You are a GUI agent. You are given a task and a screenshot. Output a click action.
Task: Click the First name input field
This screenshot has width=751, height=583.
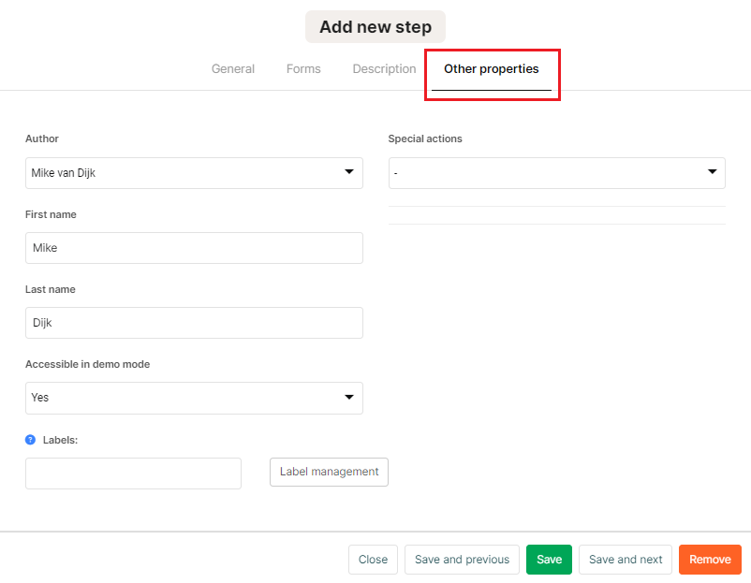coord(194,248)
